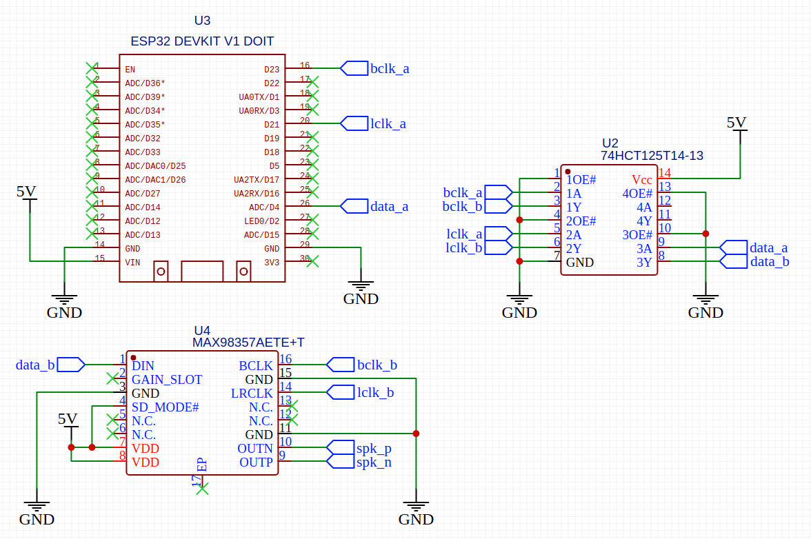Viewport: 811px width, 539px height.
Task: Click the GAIN_SLOT pin label on U4
Action: [167, 380]
